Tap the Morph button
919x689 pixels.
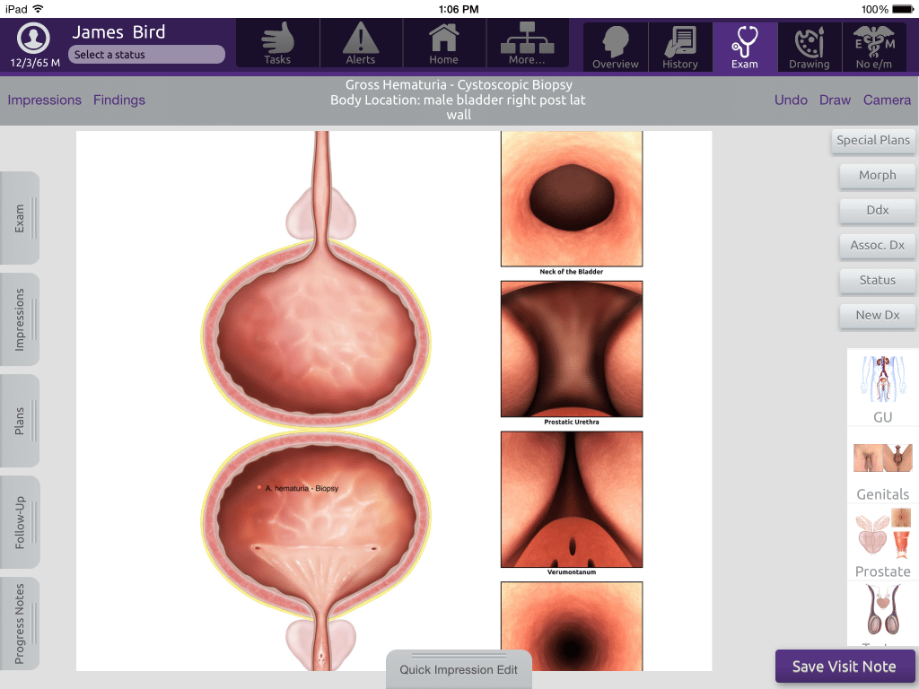point(878,176)
